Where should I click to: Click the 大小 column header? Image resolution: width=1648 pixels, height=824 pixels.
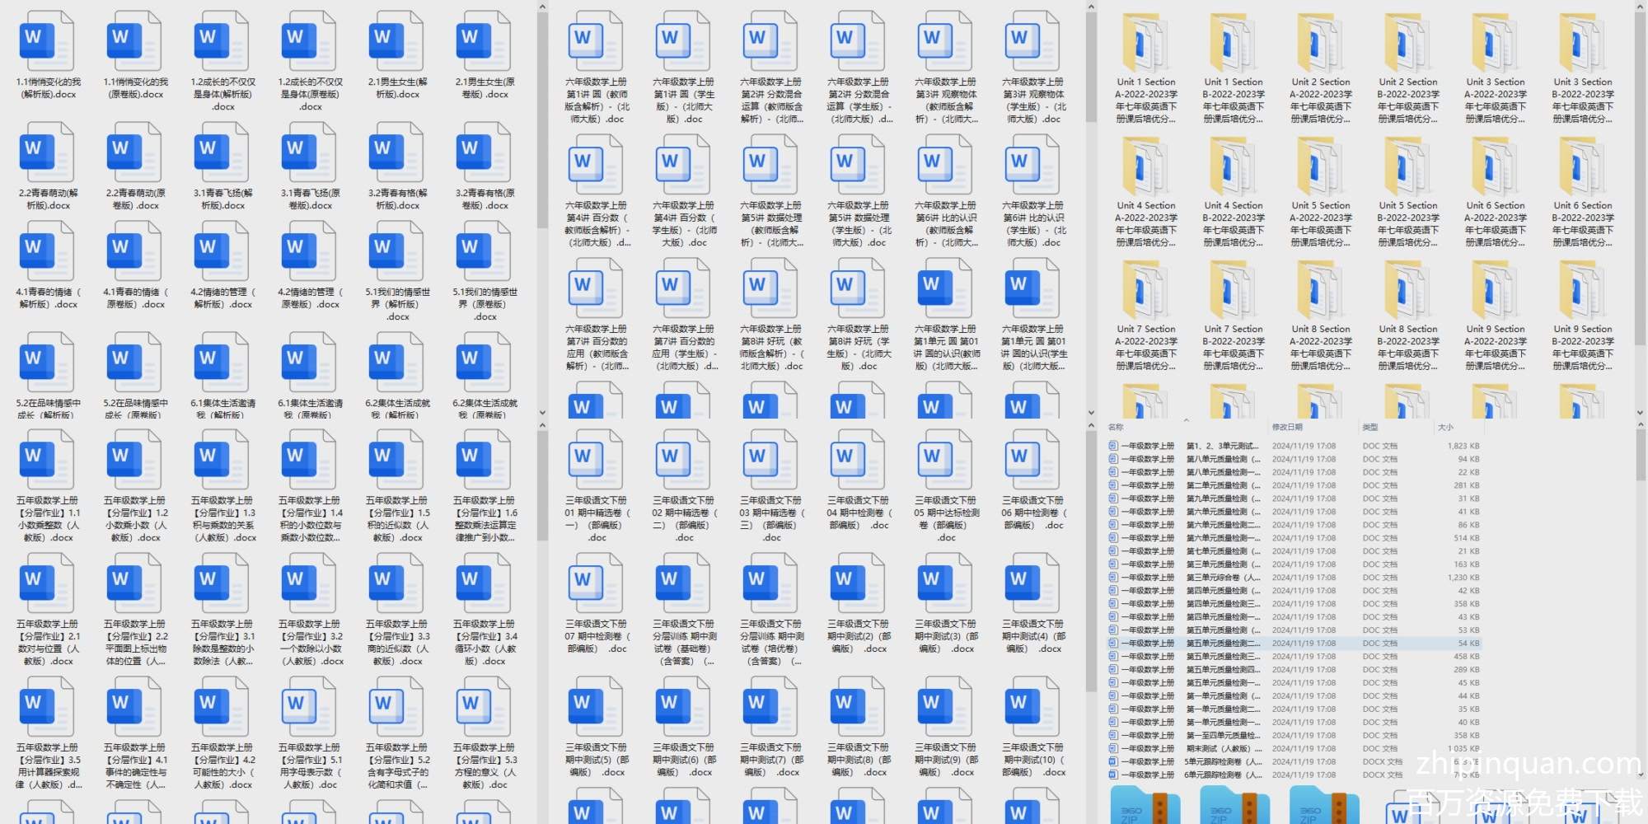(x=1446, y=427)
